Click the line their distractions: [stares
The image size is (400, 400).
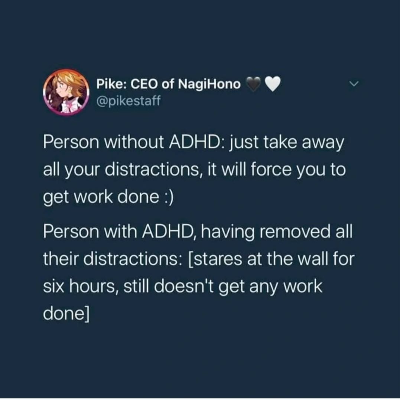(x=199, y=259)
